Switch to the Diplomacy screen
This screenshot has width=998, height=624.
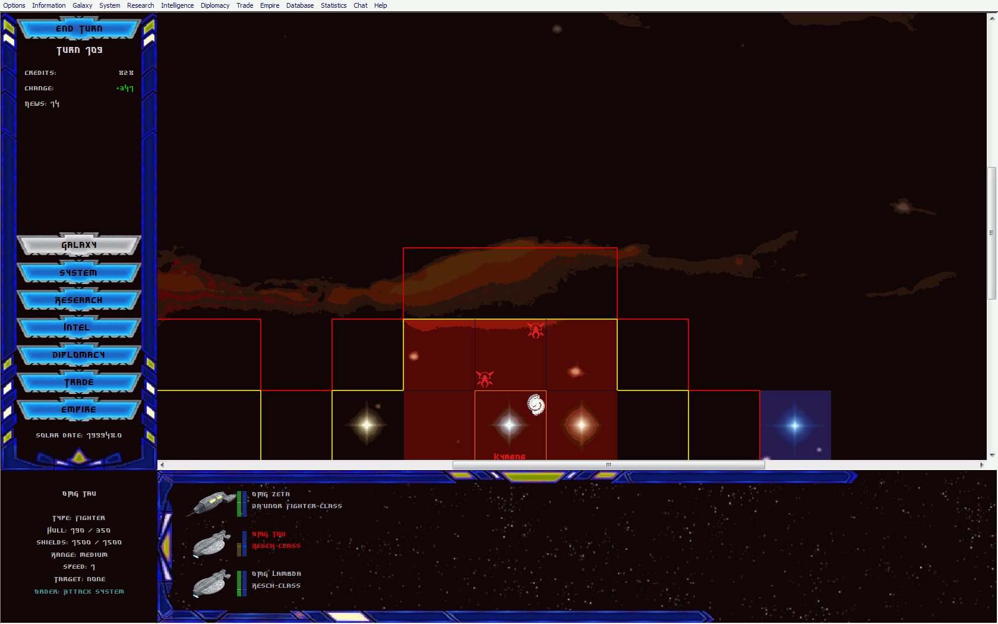pyautogui.click(x=79, y=355)
